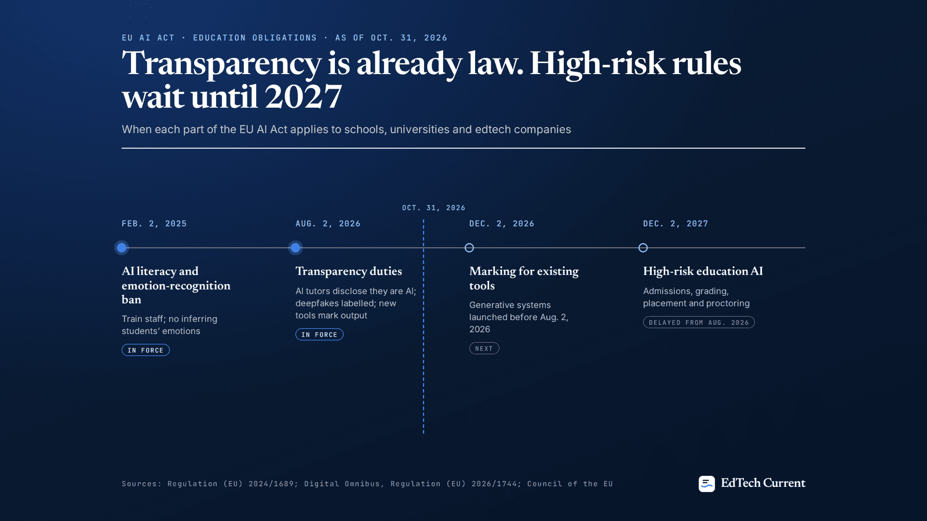Click the main headline 'Transparency is already law'
Screen dimensions: 927x521
(x=432, y=79)
